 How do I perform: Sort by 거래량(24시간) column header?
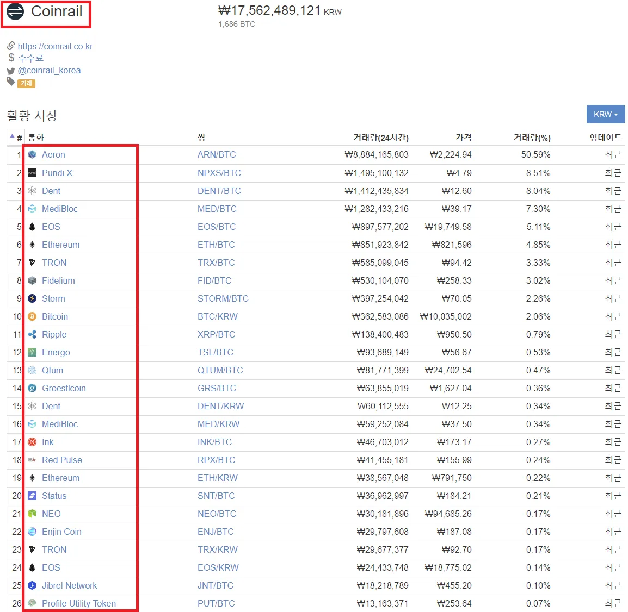pyautogui.click(x=381, y=138)
